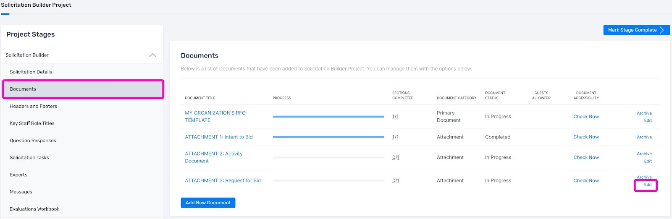Click 1/1 sections completed for RFO Template

coord(395,117)
